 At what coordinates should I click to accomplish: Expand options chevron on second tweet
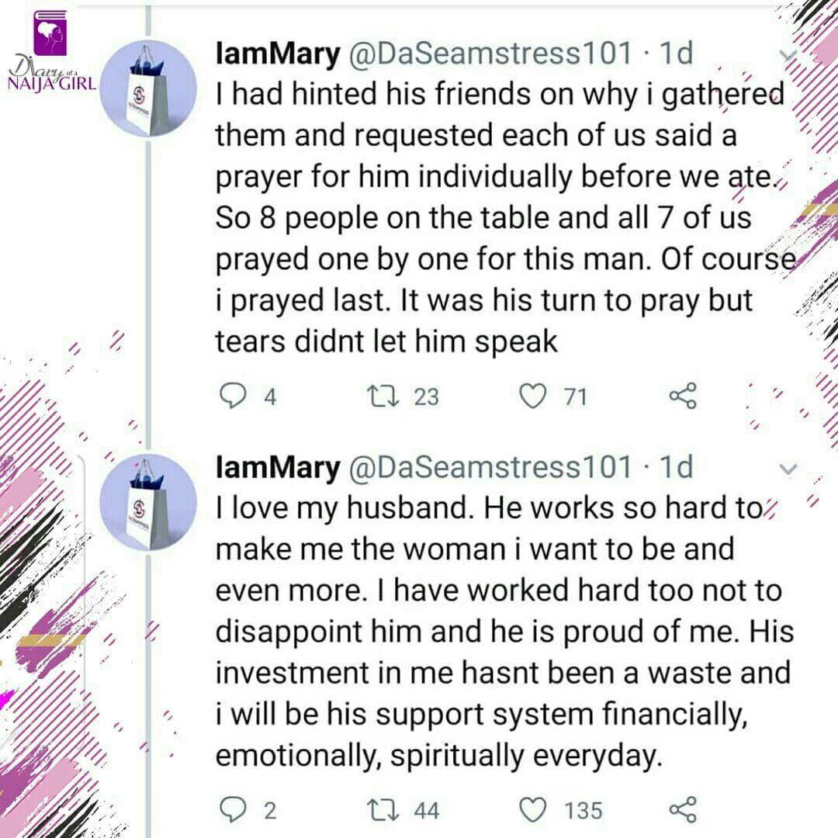pyautogui.click(x=788, y=469)
